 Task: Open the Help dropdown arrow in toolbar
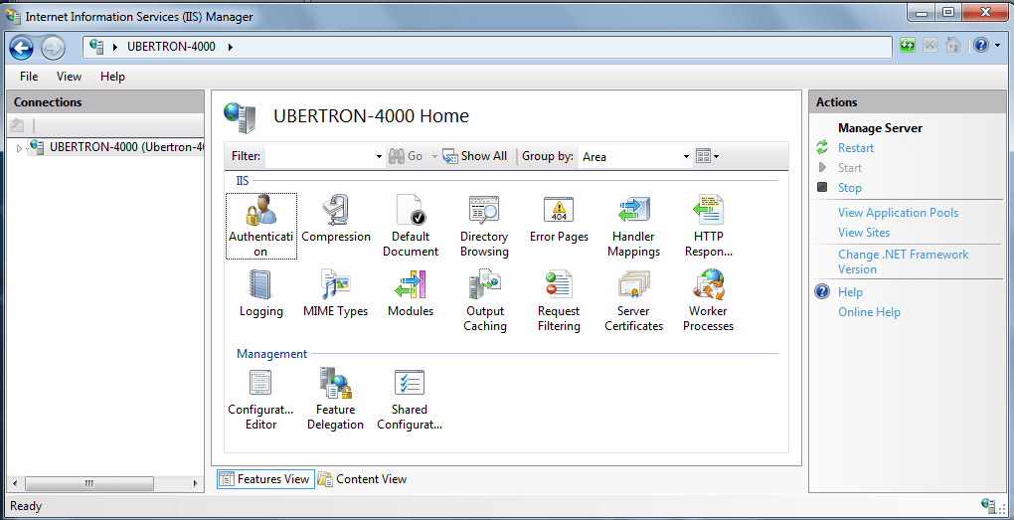pyautogui.click(x=998, y=46)
